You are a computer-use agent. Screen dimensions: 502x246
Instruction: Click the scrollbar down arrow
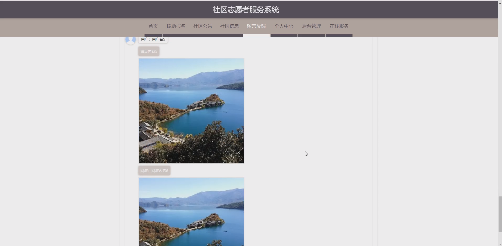coord(500,244)
